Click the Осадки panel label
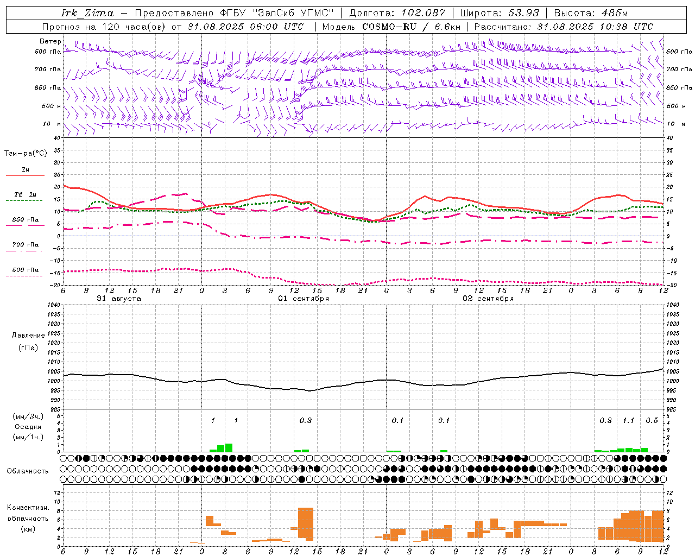This screenshot has width=695, height=556. pos(28,427)
